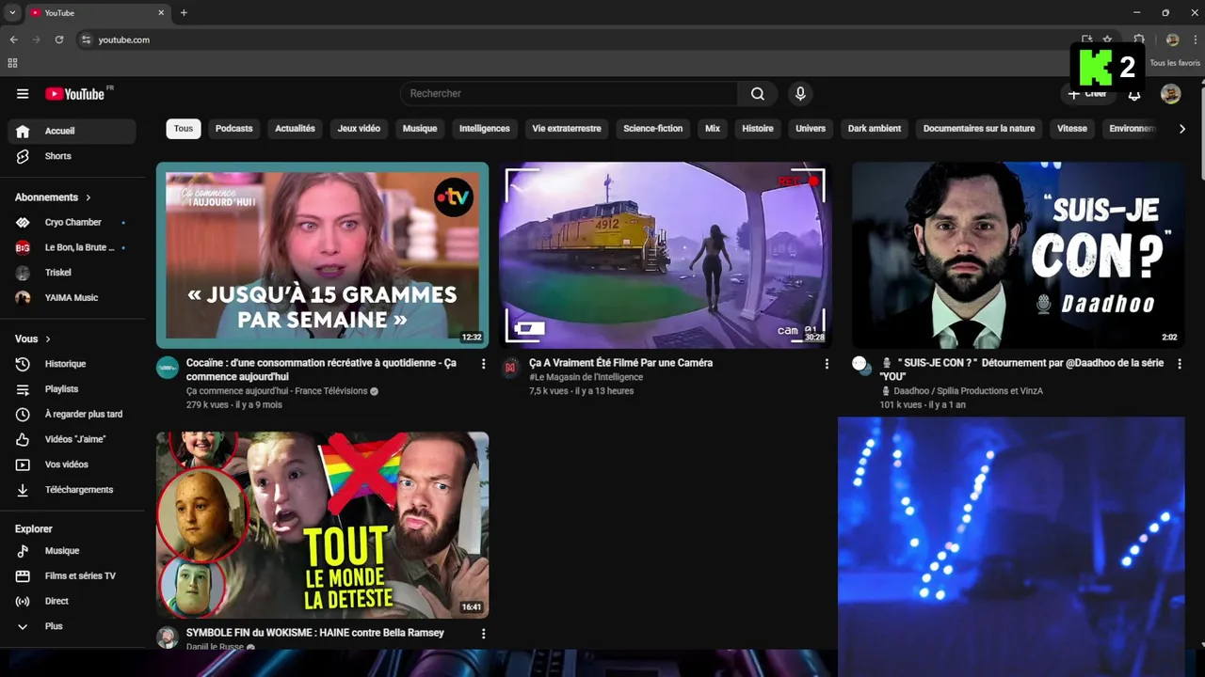
Task: Open Le Bon, la Brute subscription
Action: 72,247
